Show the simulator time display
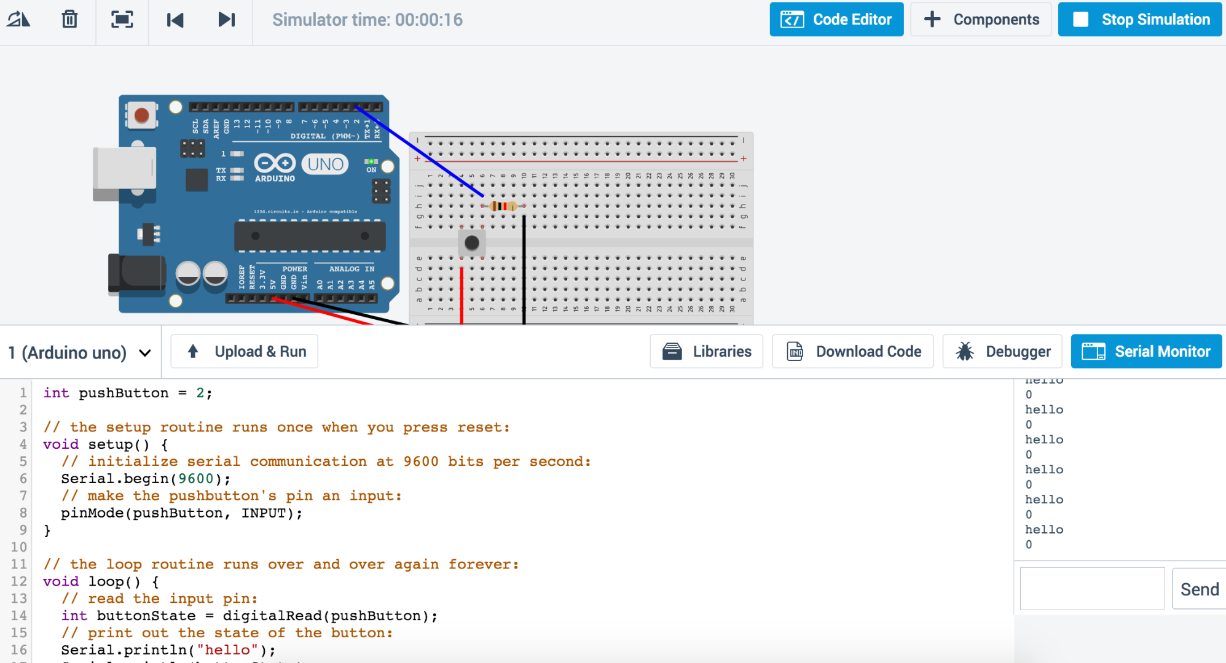1226x663 pixels. [x=367, y=19]
